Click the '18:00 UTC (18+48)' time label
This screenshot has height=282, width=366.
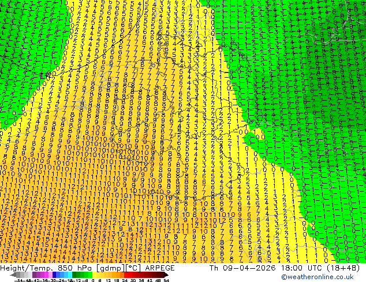point(319,268)
